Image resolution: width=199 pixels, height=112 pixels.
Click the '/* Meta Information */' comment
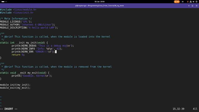[16, 19]
